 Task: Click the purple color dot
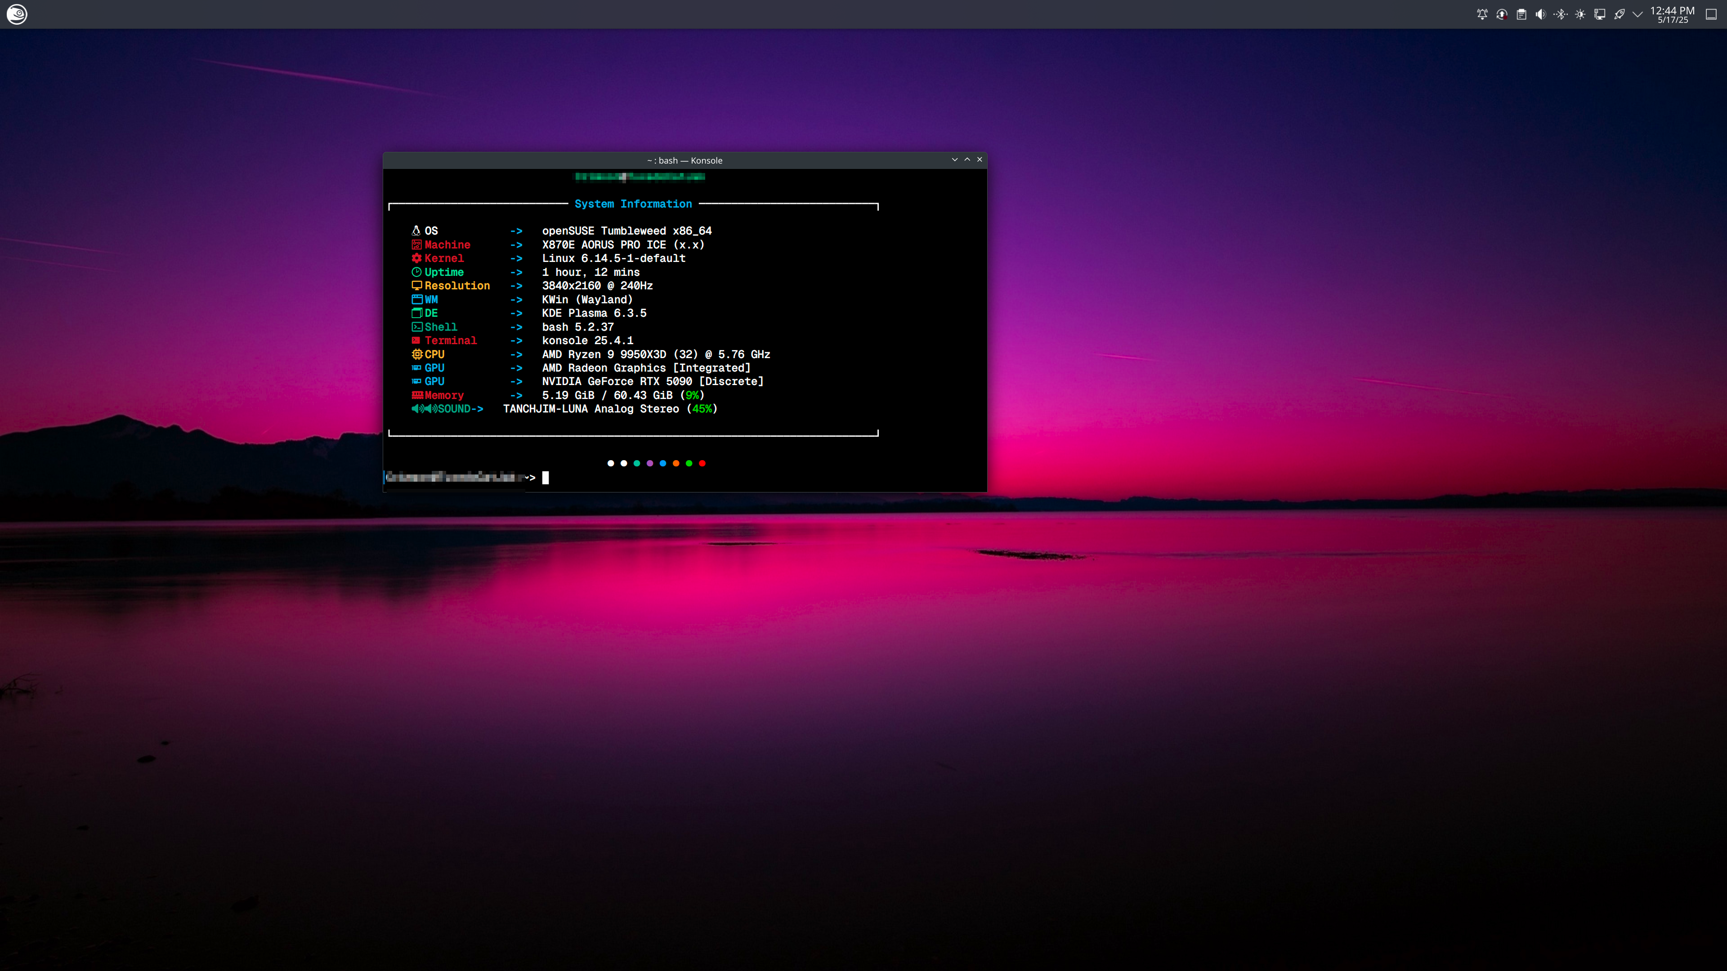(649, 463)
